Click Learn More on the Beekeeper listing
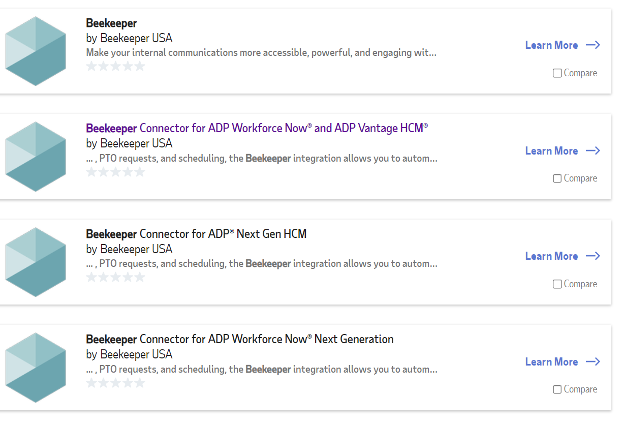Image resolution: width=624 pixels, height=424 pixels. [551, 45]
